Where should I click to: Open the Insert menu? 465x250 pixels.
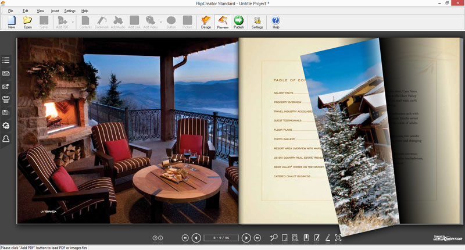(x=55, y=11)
